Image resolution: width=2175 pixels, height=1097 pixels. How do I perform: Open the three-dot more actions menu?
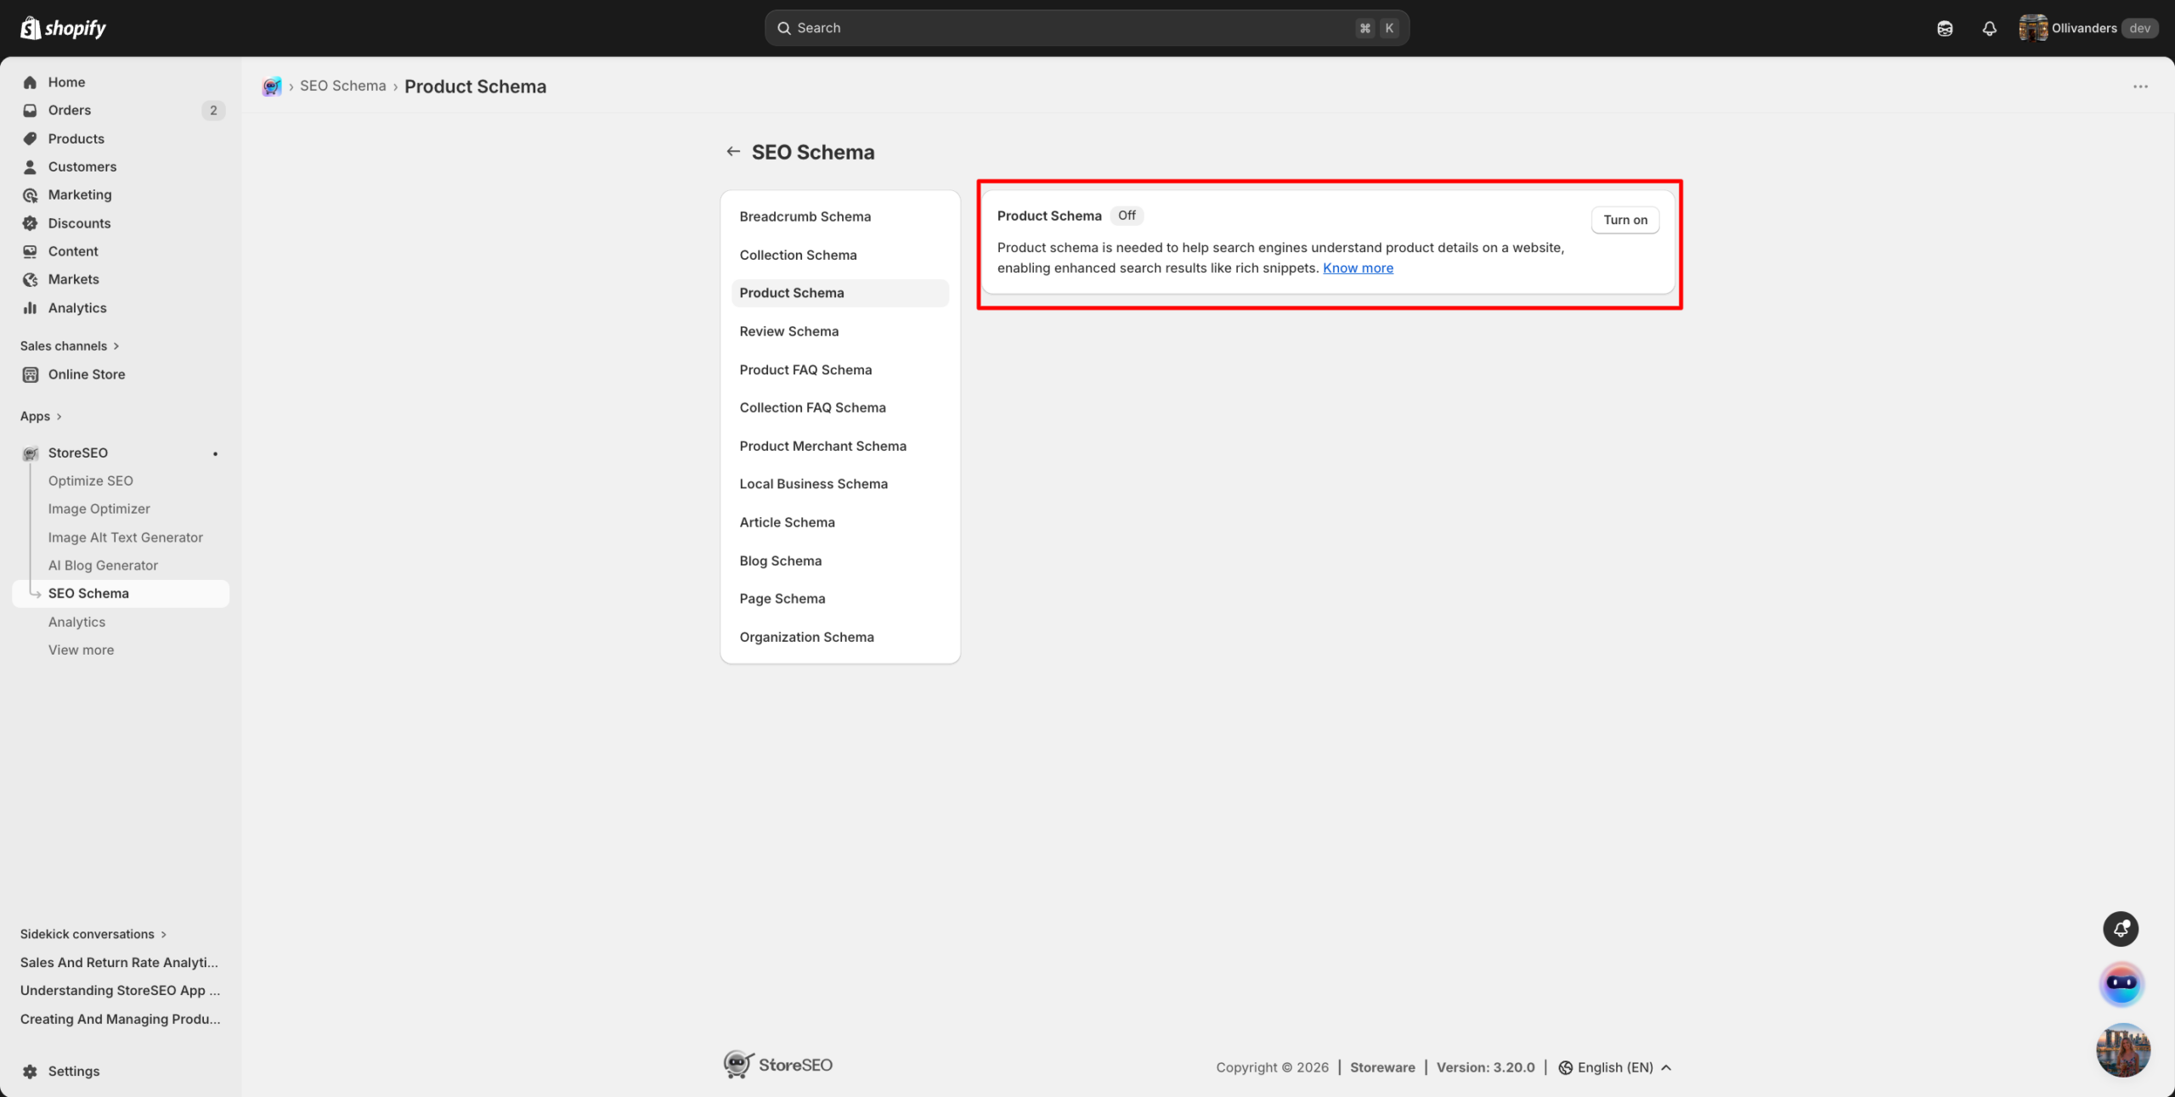[2140, 86]
